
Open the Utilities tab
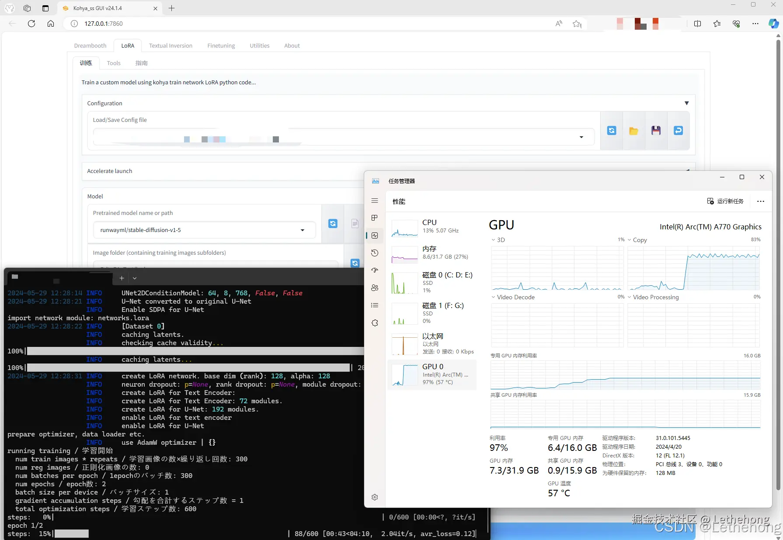point(260,45)
